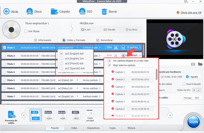Viewport: 204px width, 133px height.
Task: Click the Opción gear button
Action: [192, 77]
